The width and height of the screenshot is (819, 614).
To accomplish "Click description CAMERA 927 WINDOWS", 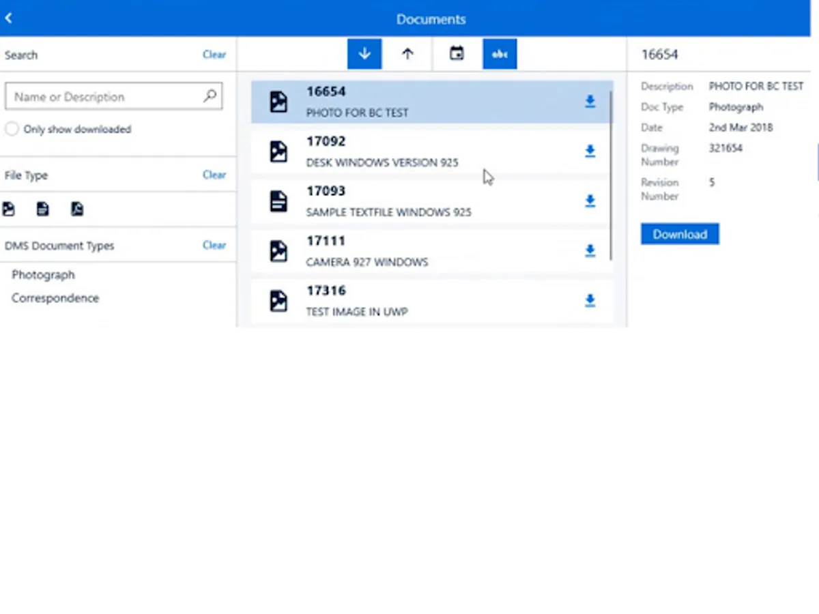I will pyautogui.click(x=367, y=262).
